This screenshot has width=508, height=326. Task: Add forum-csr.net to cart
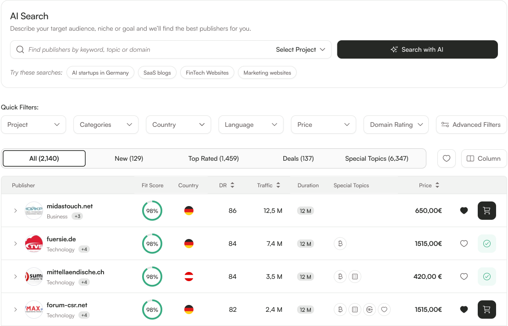point(486,310)
